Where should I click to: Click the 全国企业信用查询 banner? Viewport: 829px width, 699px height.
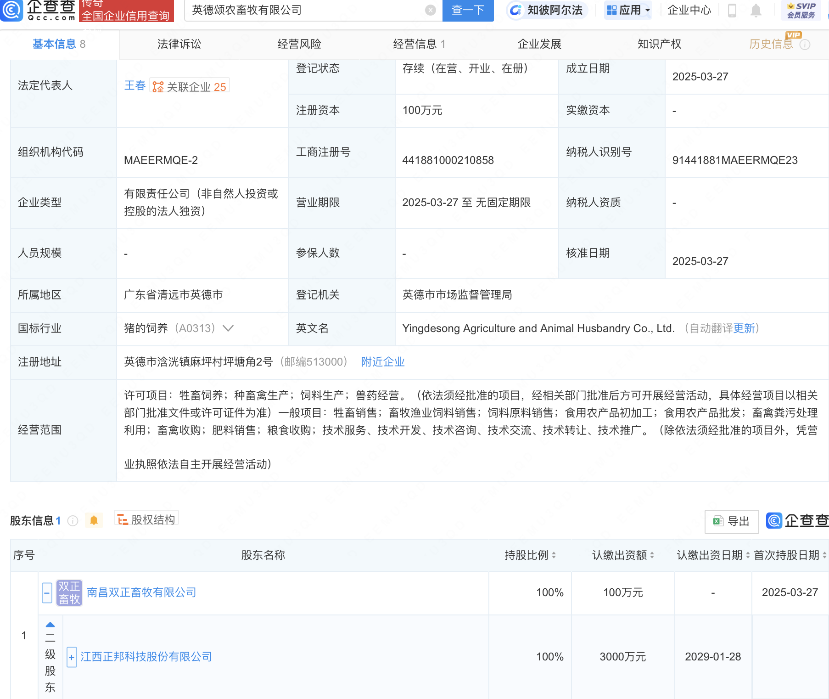click(x=127, y=11)
